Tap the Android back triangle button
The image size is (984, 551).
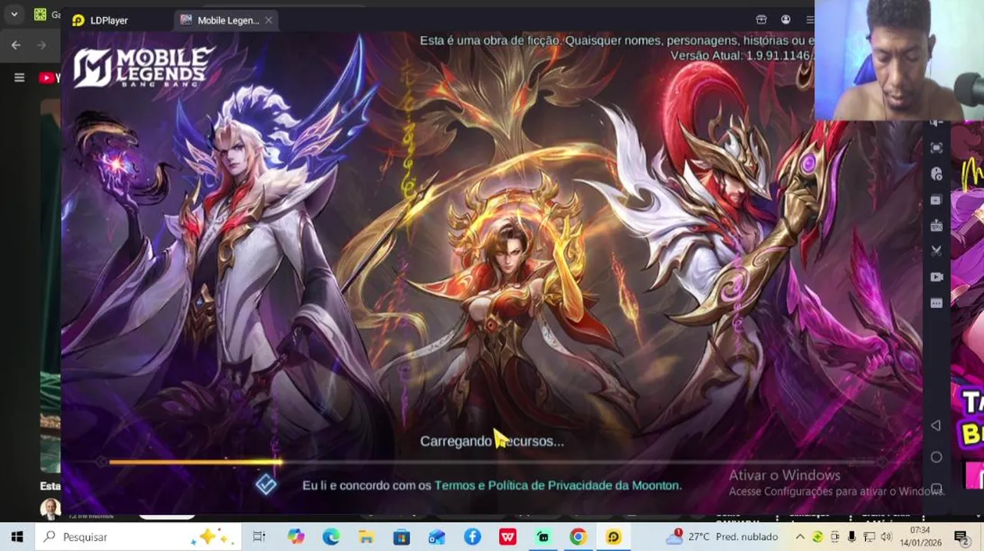[936, 425]
